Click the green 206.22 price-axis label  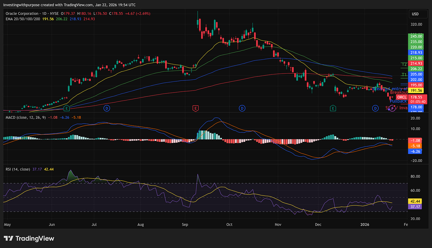point(416,69)
